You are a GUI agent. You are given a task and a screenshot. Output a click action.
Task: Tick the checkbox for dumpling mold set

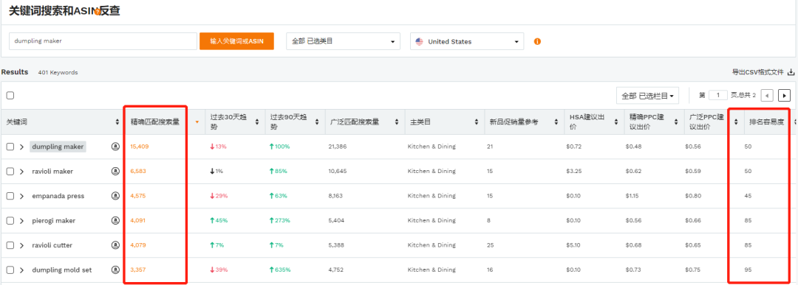pyautogui.click(x=10, y=270)
